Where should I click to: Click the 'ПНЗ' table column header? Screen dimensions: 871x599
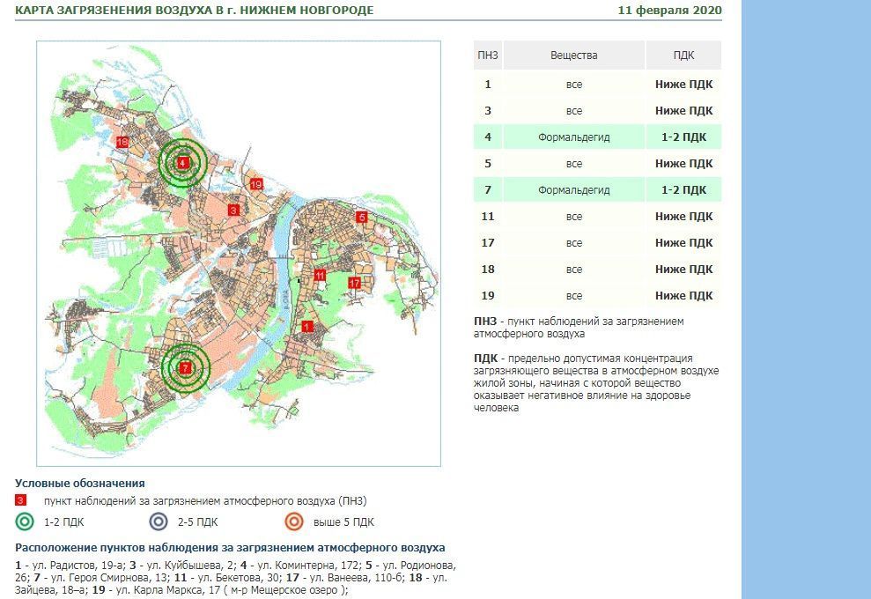click(x=487, y=55)
